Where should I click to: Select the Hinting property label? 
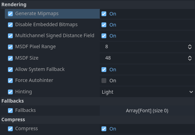23,92
